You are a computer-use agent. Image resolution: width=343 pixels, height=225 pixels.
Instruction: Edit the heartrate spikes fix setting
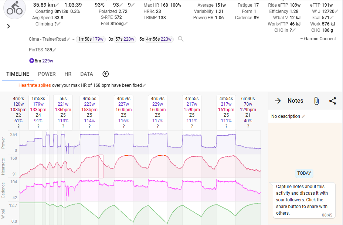tap(144, 85)
